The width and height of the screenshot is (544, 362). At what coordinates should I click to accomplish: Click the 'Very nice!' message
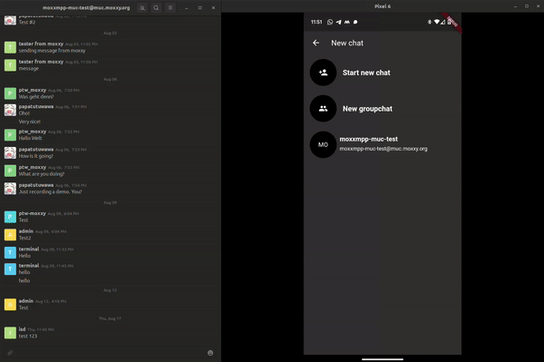pos(30,122)
